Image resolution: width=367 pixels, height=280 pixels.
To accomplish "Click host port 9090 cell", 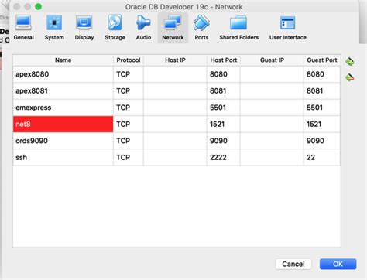I will coord(224,141).
